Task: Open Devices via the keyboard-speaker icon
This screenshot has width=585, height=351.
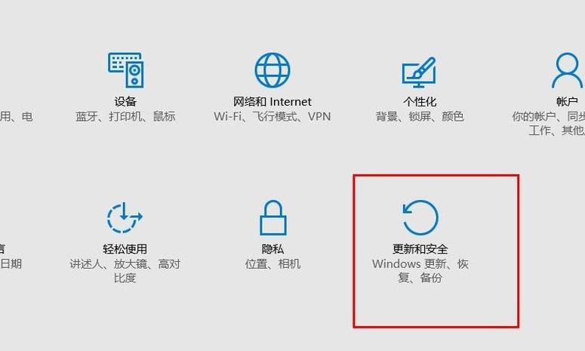Action: (x=126, y=70)
